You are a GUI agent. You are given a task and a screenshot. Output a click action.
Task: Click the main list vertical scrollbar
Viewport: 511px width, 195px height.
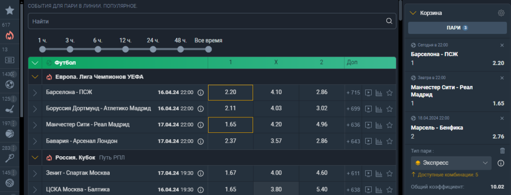400,10
